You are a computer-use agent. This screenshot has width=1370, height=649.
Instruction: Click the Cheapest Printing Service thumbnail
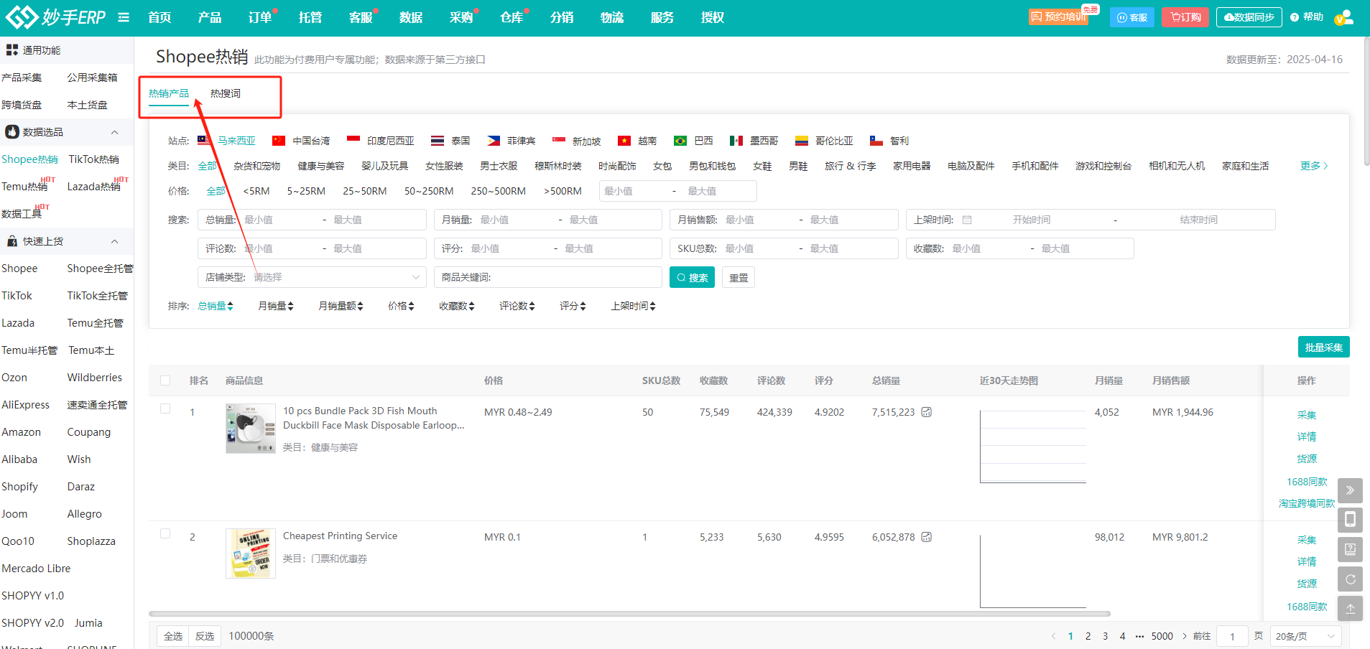(x=251, y=554)
